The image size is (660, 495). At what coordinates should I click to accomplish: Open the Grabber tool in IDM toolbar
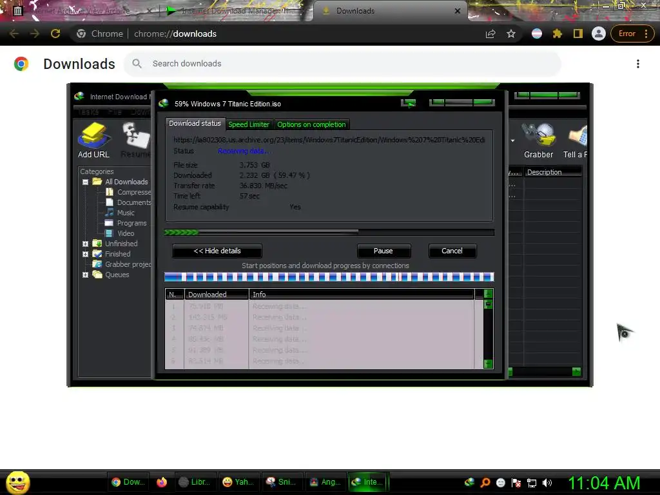538,135
